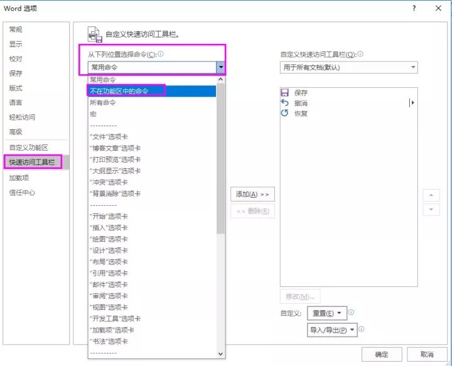Viewport: 452px width, 366px height.
Task: Click the info icon next to 从下列位置选择命令
Action: pyautogui.click(x=161, y=54)
